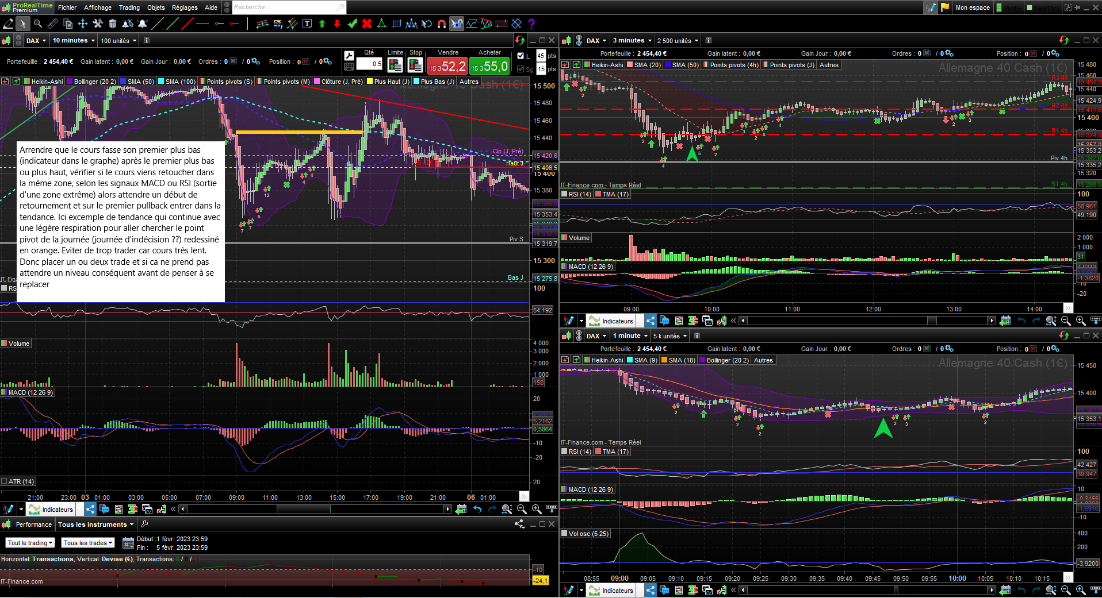The image size is (1102, 598).
Task: Open order settings wrench near Qté
Action: [x=349, y=56]
